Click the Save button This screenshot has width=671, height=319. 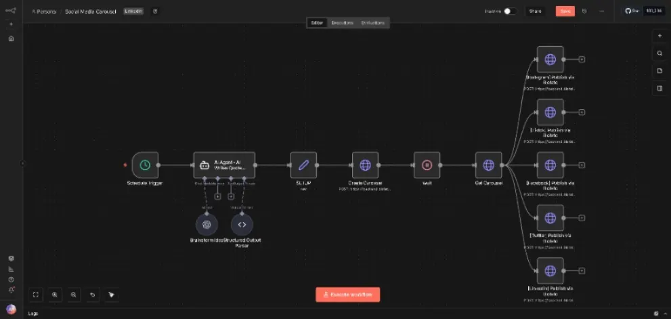point(565,11)
